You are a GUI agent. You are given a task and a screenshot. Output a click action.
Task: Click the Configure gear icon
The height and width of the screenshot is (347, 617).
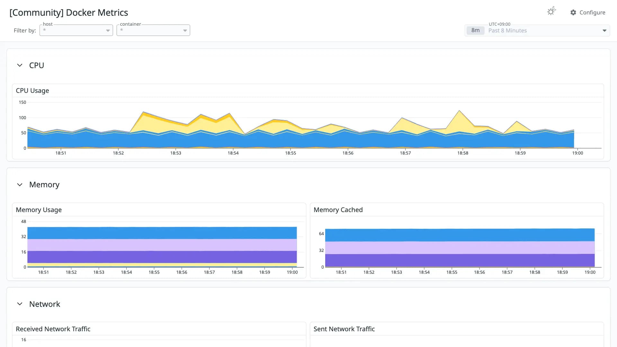[x=573, y=13]
